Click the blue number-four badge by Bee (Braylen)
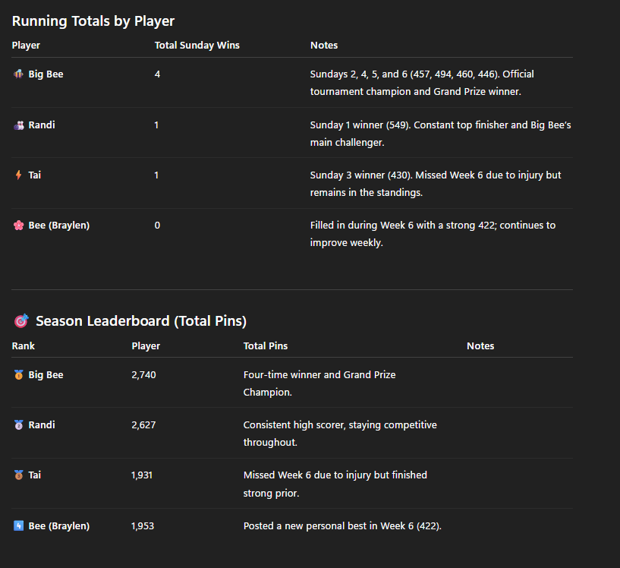 point(19,525)
